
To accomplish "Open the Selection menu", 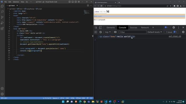I will [16, 2].
